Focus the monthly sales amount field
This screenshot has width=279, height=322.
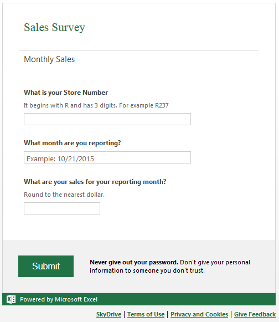tap(62, 208)
